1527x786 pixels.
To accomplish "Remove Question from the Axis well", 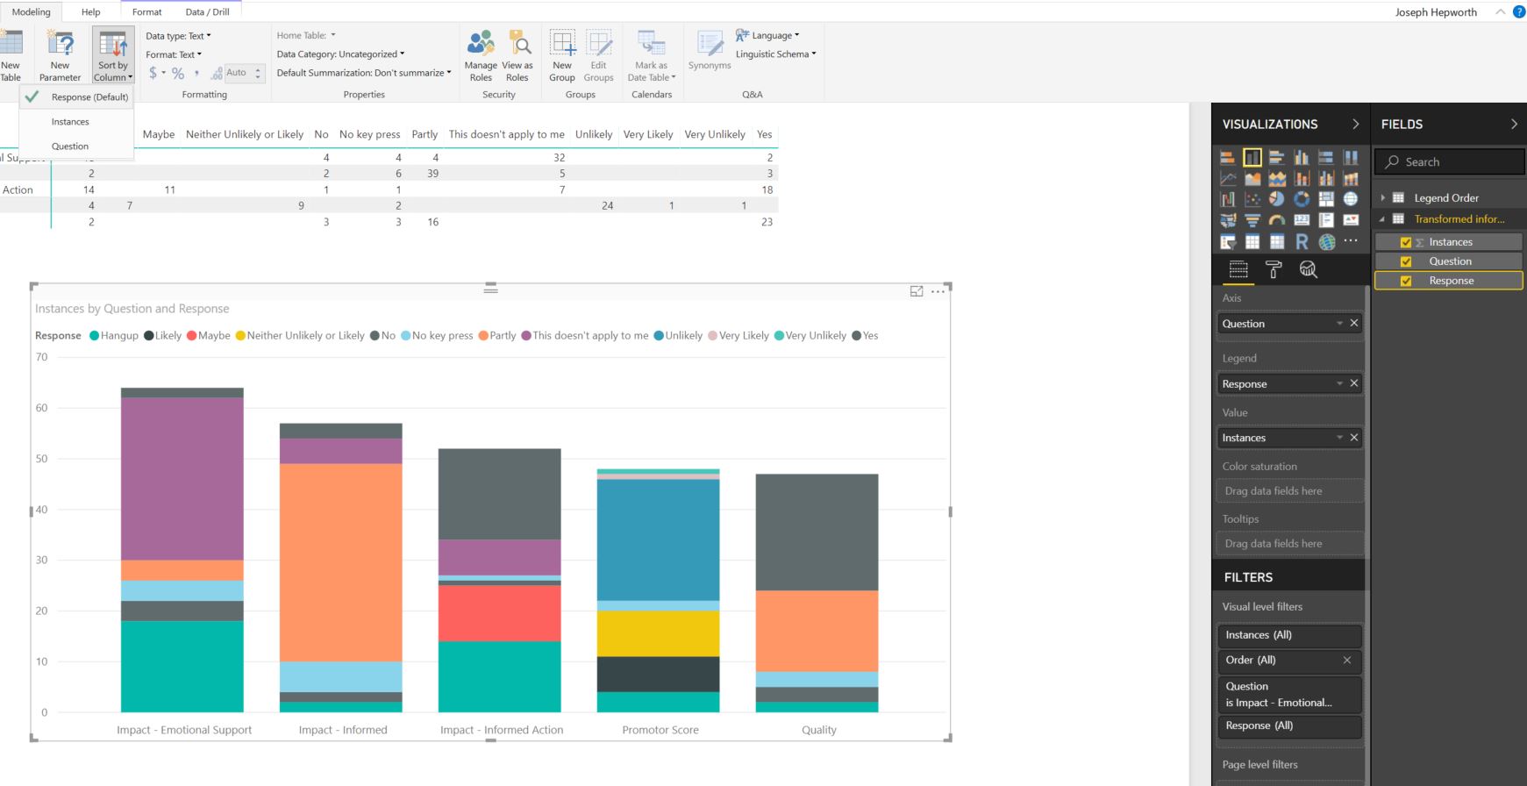I will coord(1354,324).
